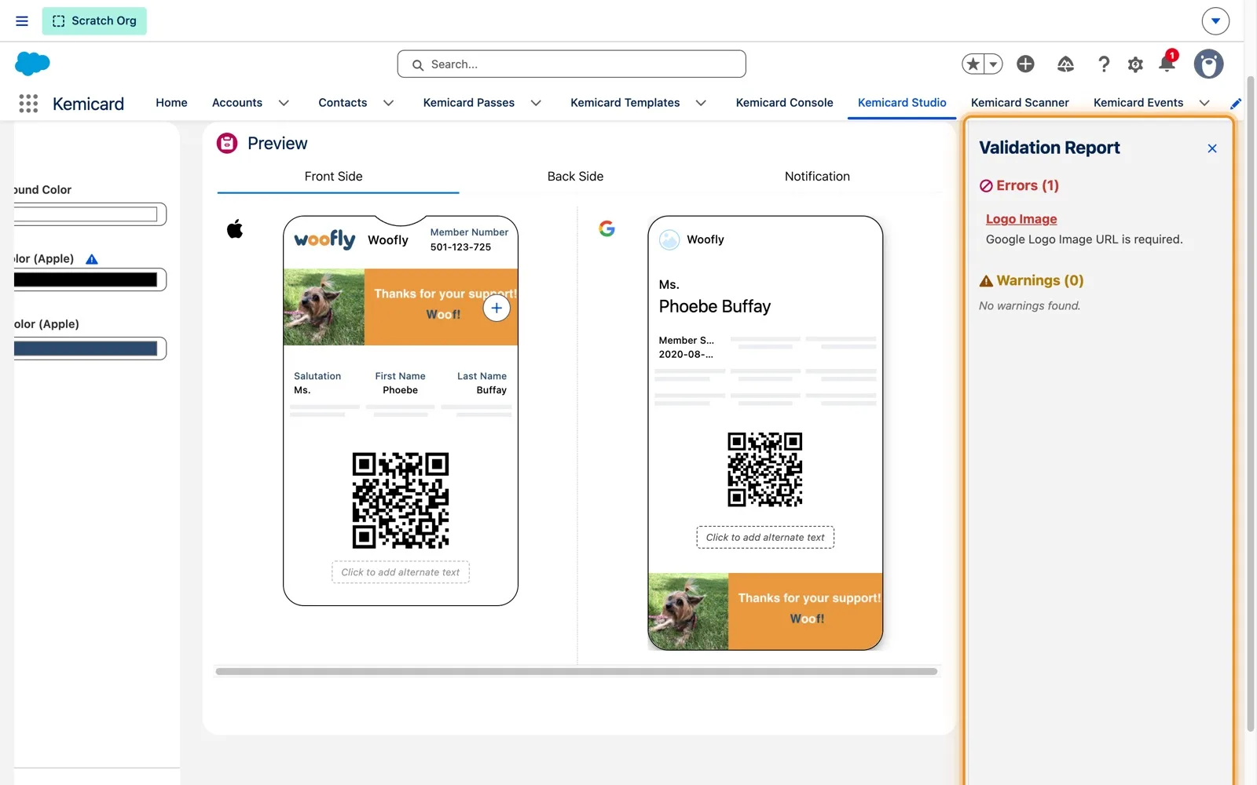Open Setup gear menu
1257x785 pixels.
coord(1135,64)
